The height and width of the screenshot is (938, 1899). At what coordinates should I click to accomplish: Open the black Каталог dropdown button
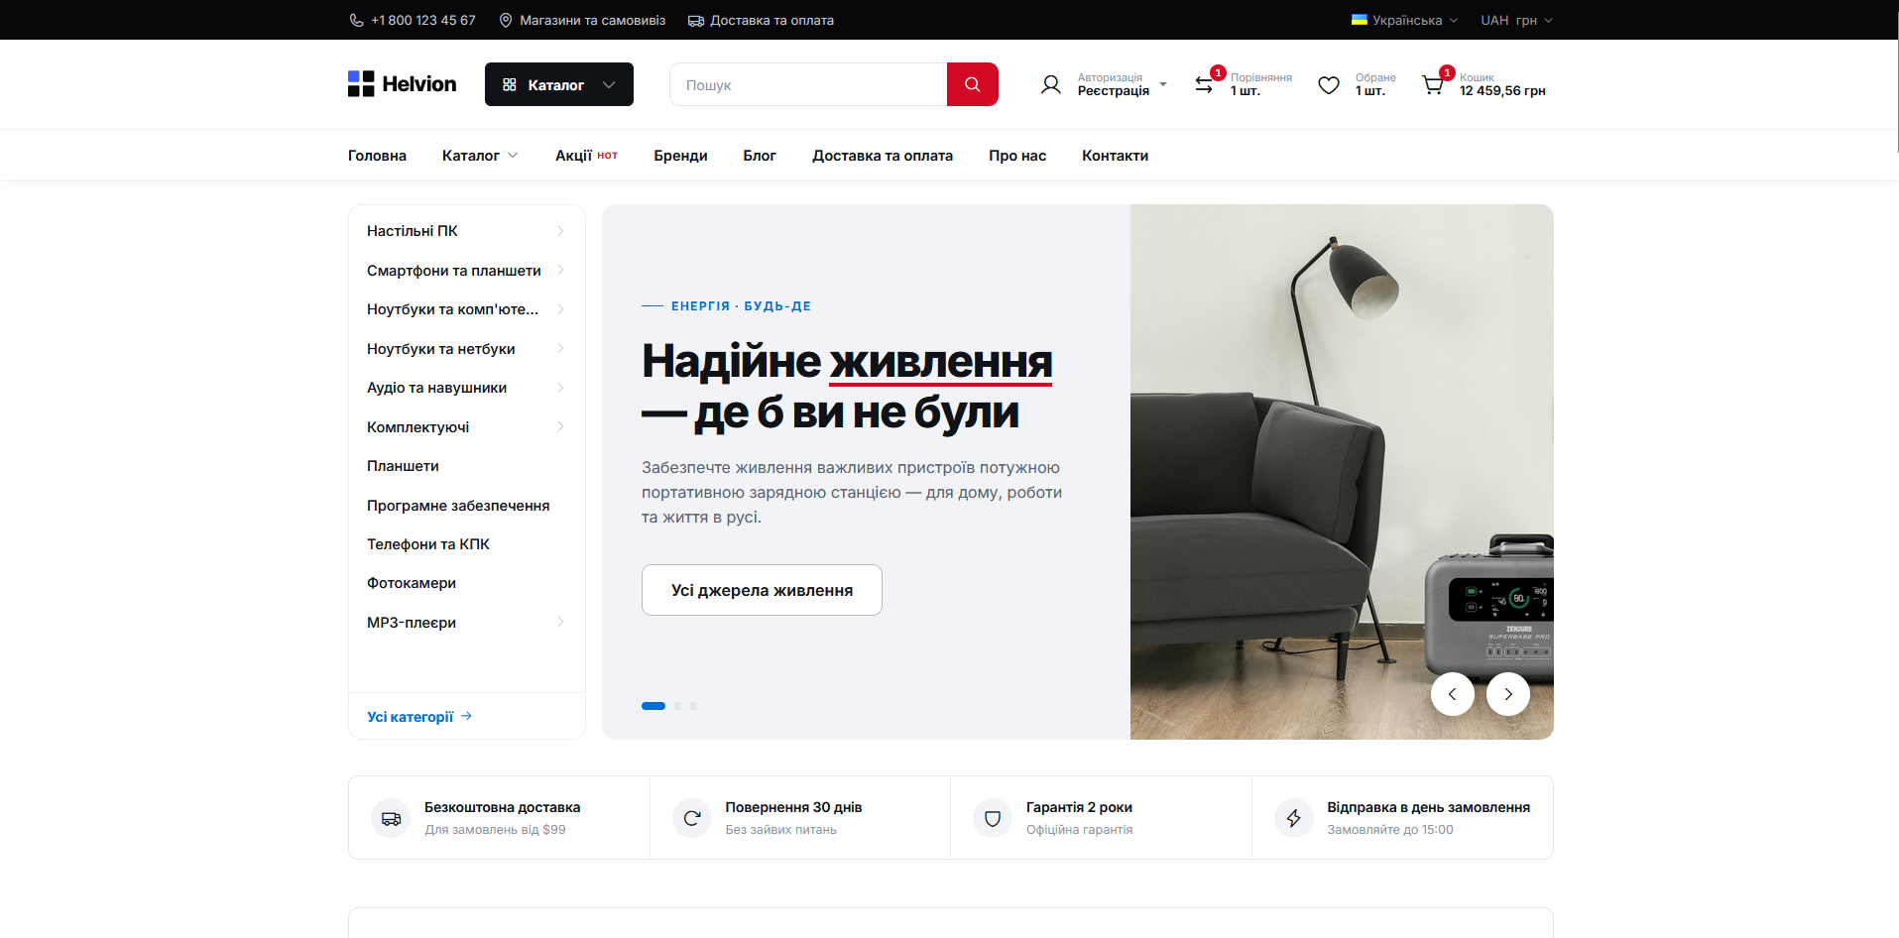click(x=559, y=84)
